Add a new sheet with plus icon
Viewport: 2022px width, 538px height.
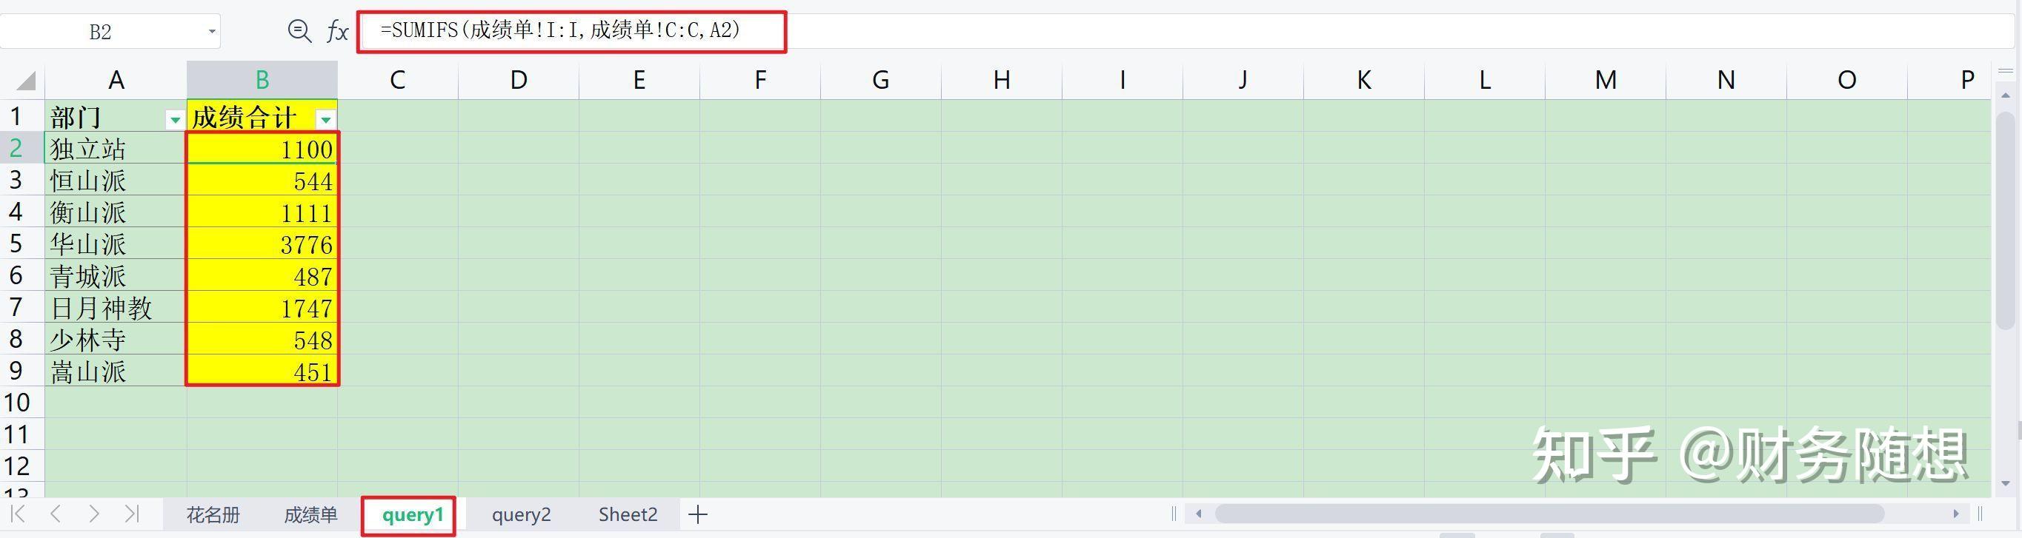698,514
